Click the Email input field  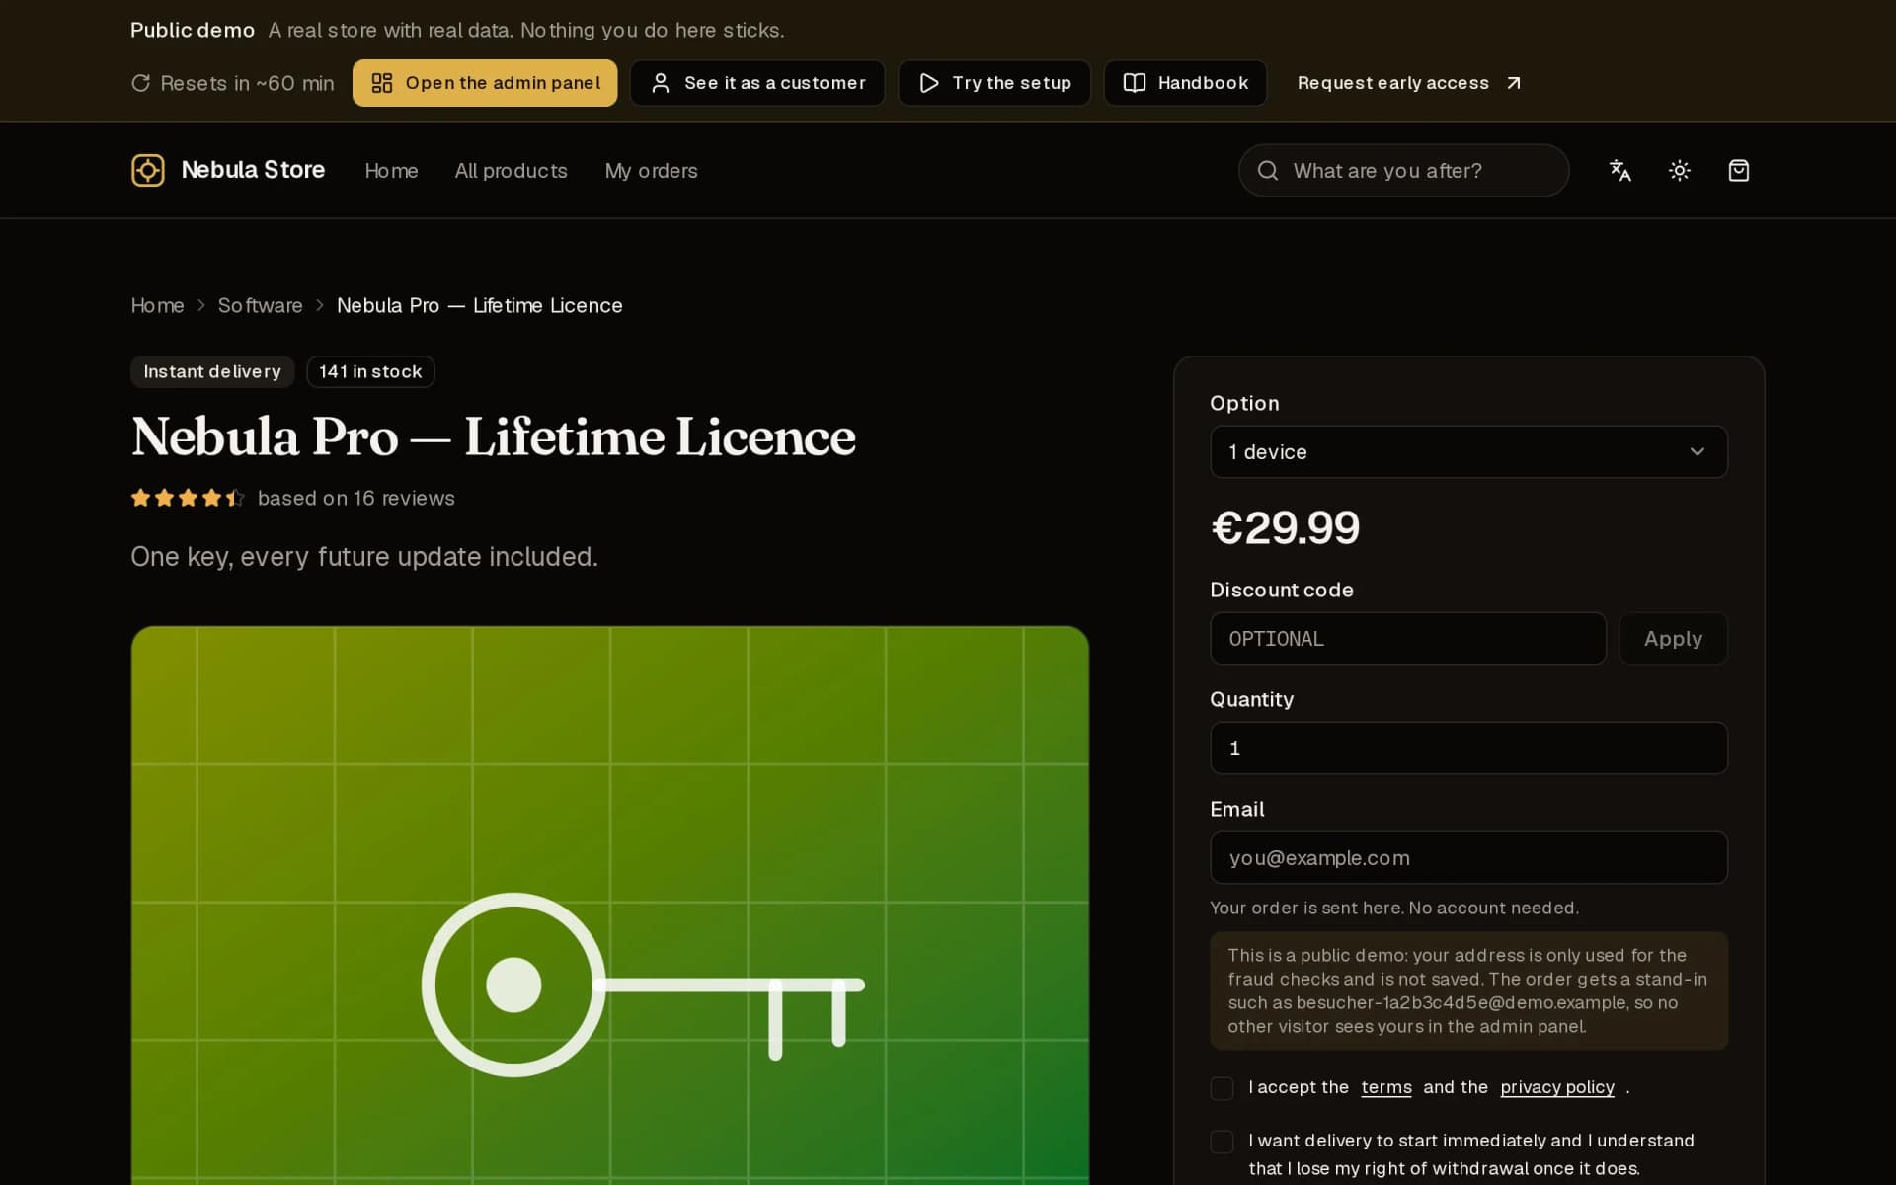pyautogui.click(x=1468, y=857)
